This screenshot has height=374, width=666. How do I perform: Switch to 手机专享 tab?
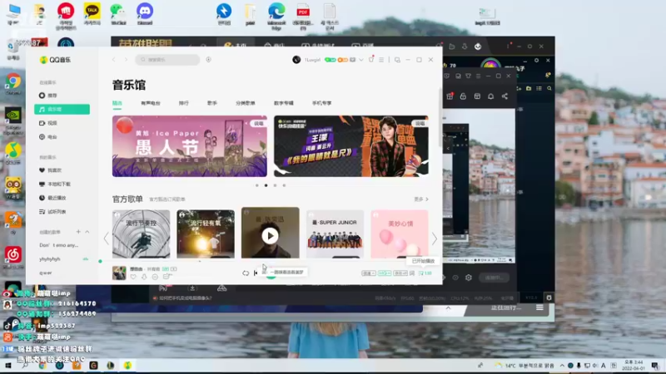pos(322,103)
